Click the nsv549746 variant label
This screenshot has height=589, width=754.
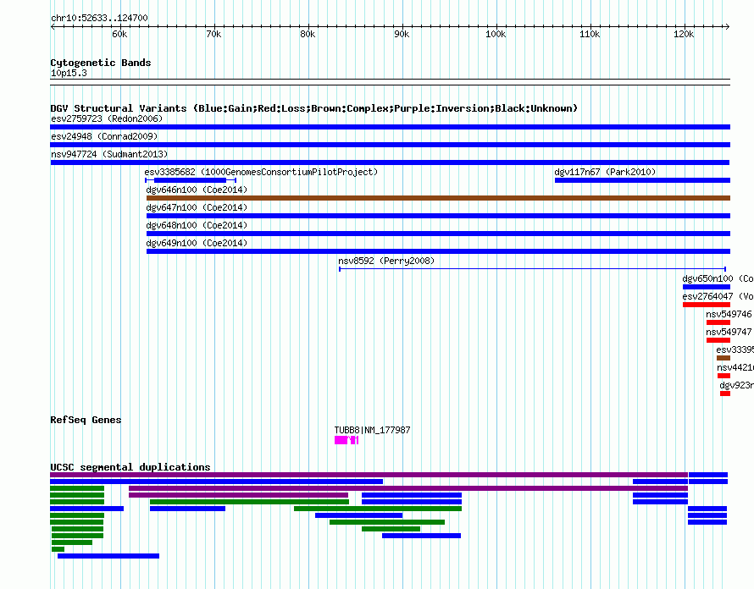tap(729, 314)
